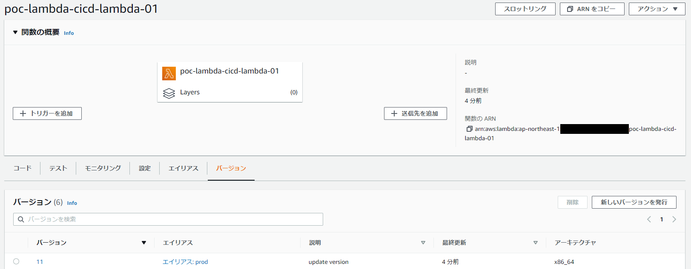Click the page title poc-lambda-cicd-lambda-01
691x269 pixels.
(x=81, y=8)
